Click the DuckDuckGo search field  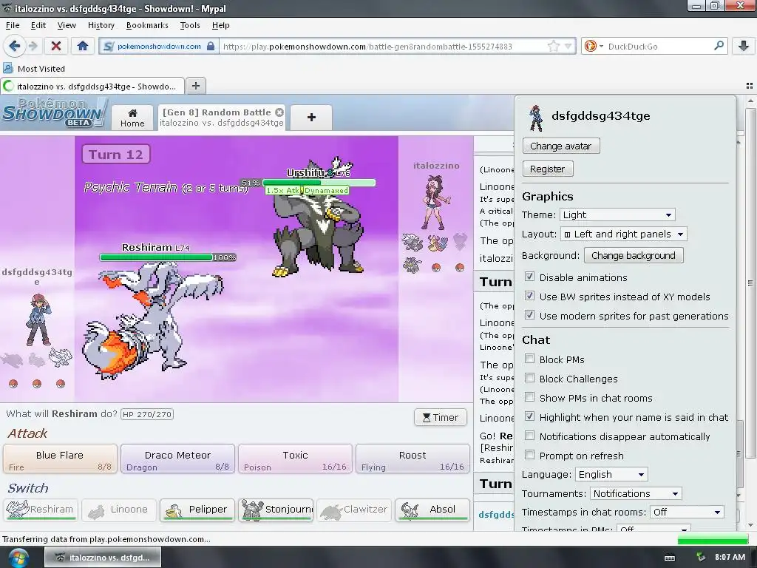point(659,47)
